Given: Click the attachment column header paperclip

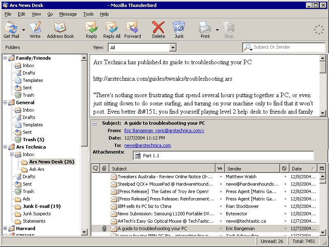Looking at the screenshot, I should [104, 168].
